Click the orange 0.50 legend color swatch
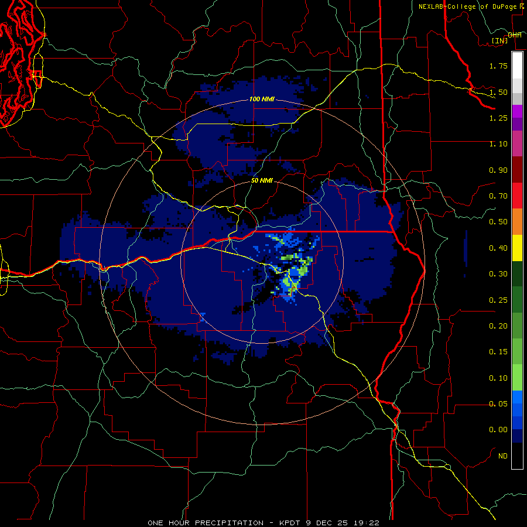The image size is (527, 527). click(x=517, y=221)
